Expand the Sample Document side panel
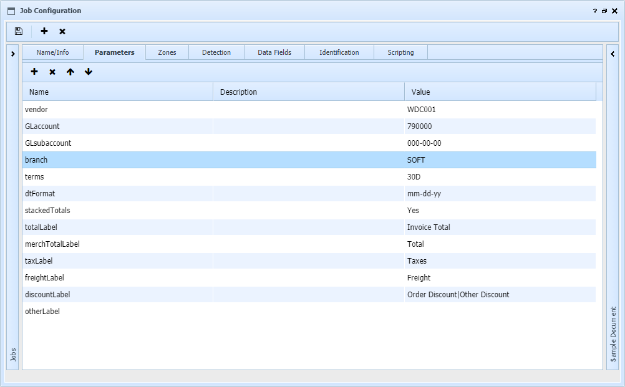 613,54
